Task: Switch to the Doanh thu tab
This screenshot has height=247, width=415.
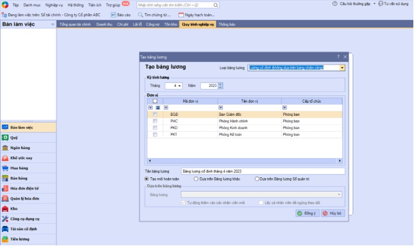Action: click(104, 25)
